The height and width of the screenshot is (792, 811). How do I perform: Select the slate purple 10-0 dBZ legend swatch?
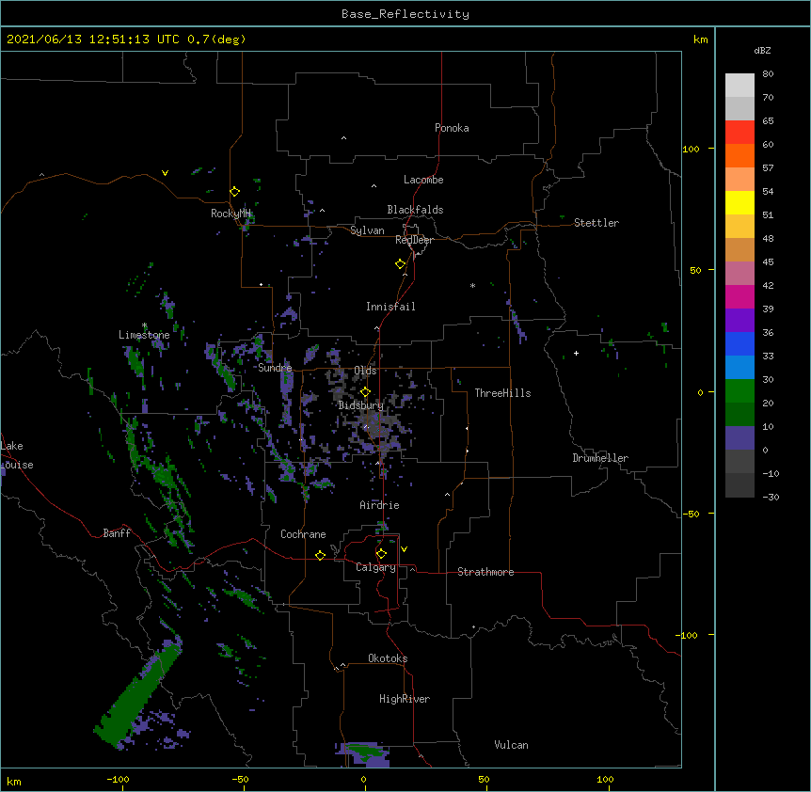739,438
